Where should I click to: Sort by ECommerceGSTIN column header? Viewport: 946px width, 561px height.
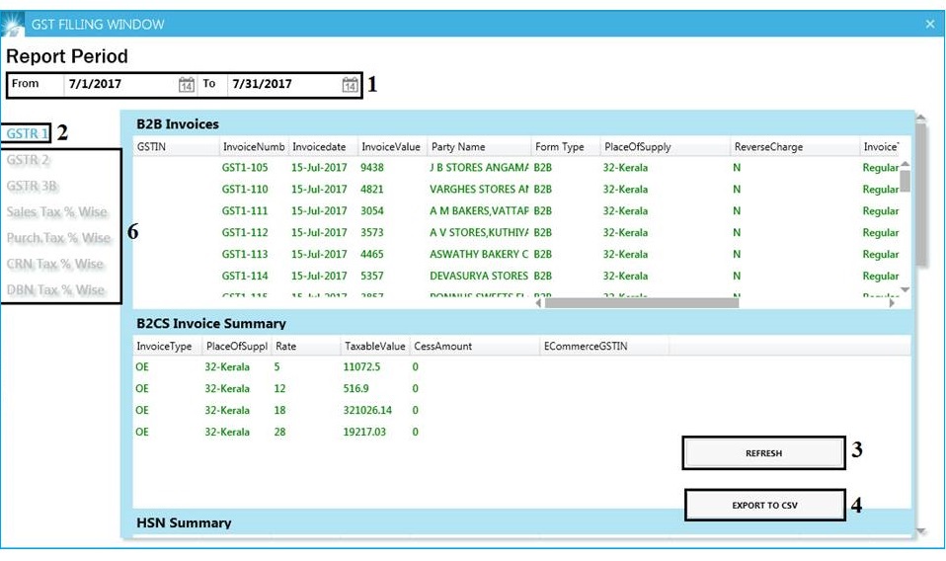pyautogui.click(x=604, y=347)
